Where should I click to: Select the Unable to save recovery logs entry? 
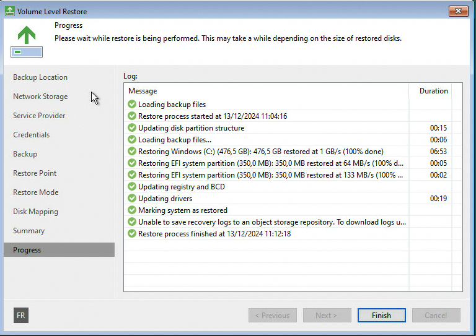[x=271, y=222]
